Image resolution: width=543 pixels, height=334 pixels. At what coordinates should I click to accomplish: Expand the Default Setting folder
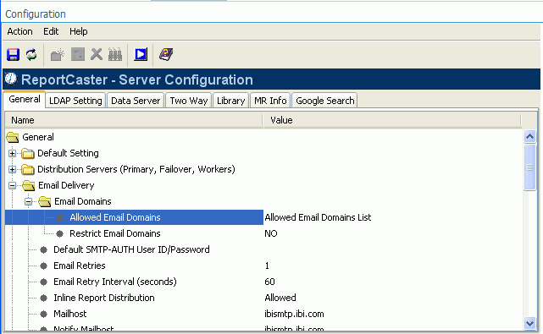[12, 153]
